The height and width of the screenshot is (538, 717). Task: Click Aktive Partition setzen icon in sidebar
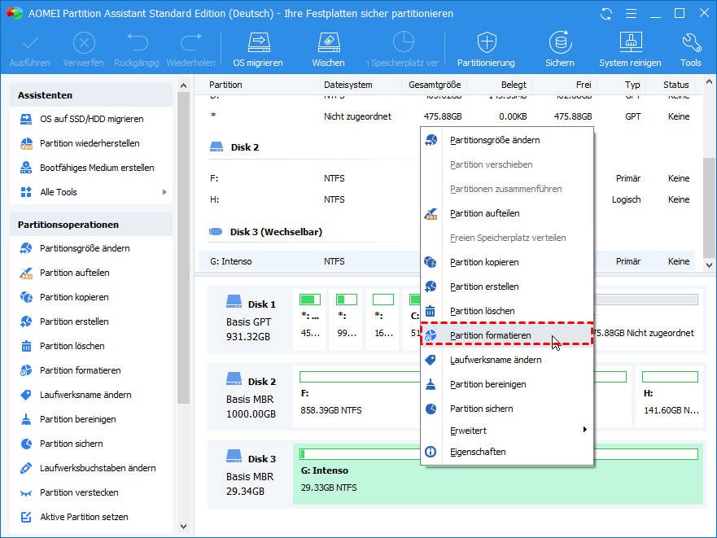tap(26, 517)
